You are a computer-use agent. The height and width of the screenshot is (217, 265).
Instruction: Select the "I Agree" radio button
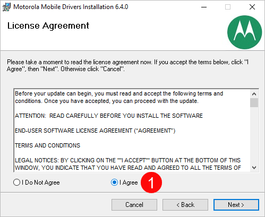(114, 183)
